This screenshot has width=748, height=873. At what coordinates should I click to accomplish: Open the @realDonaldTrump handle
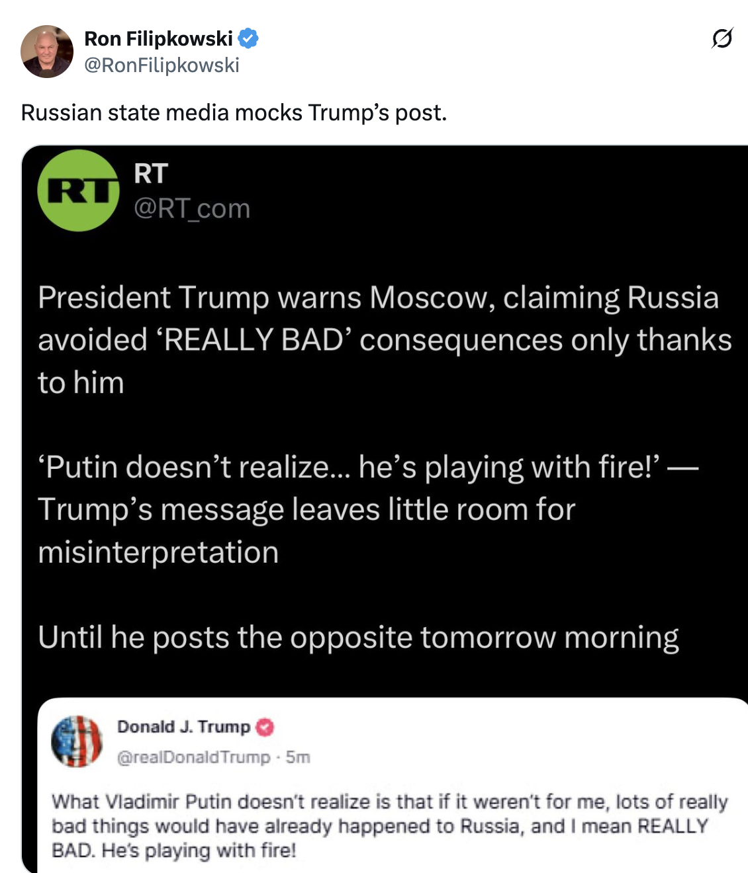[194, 757]
